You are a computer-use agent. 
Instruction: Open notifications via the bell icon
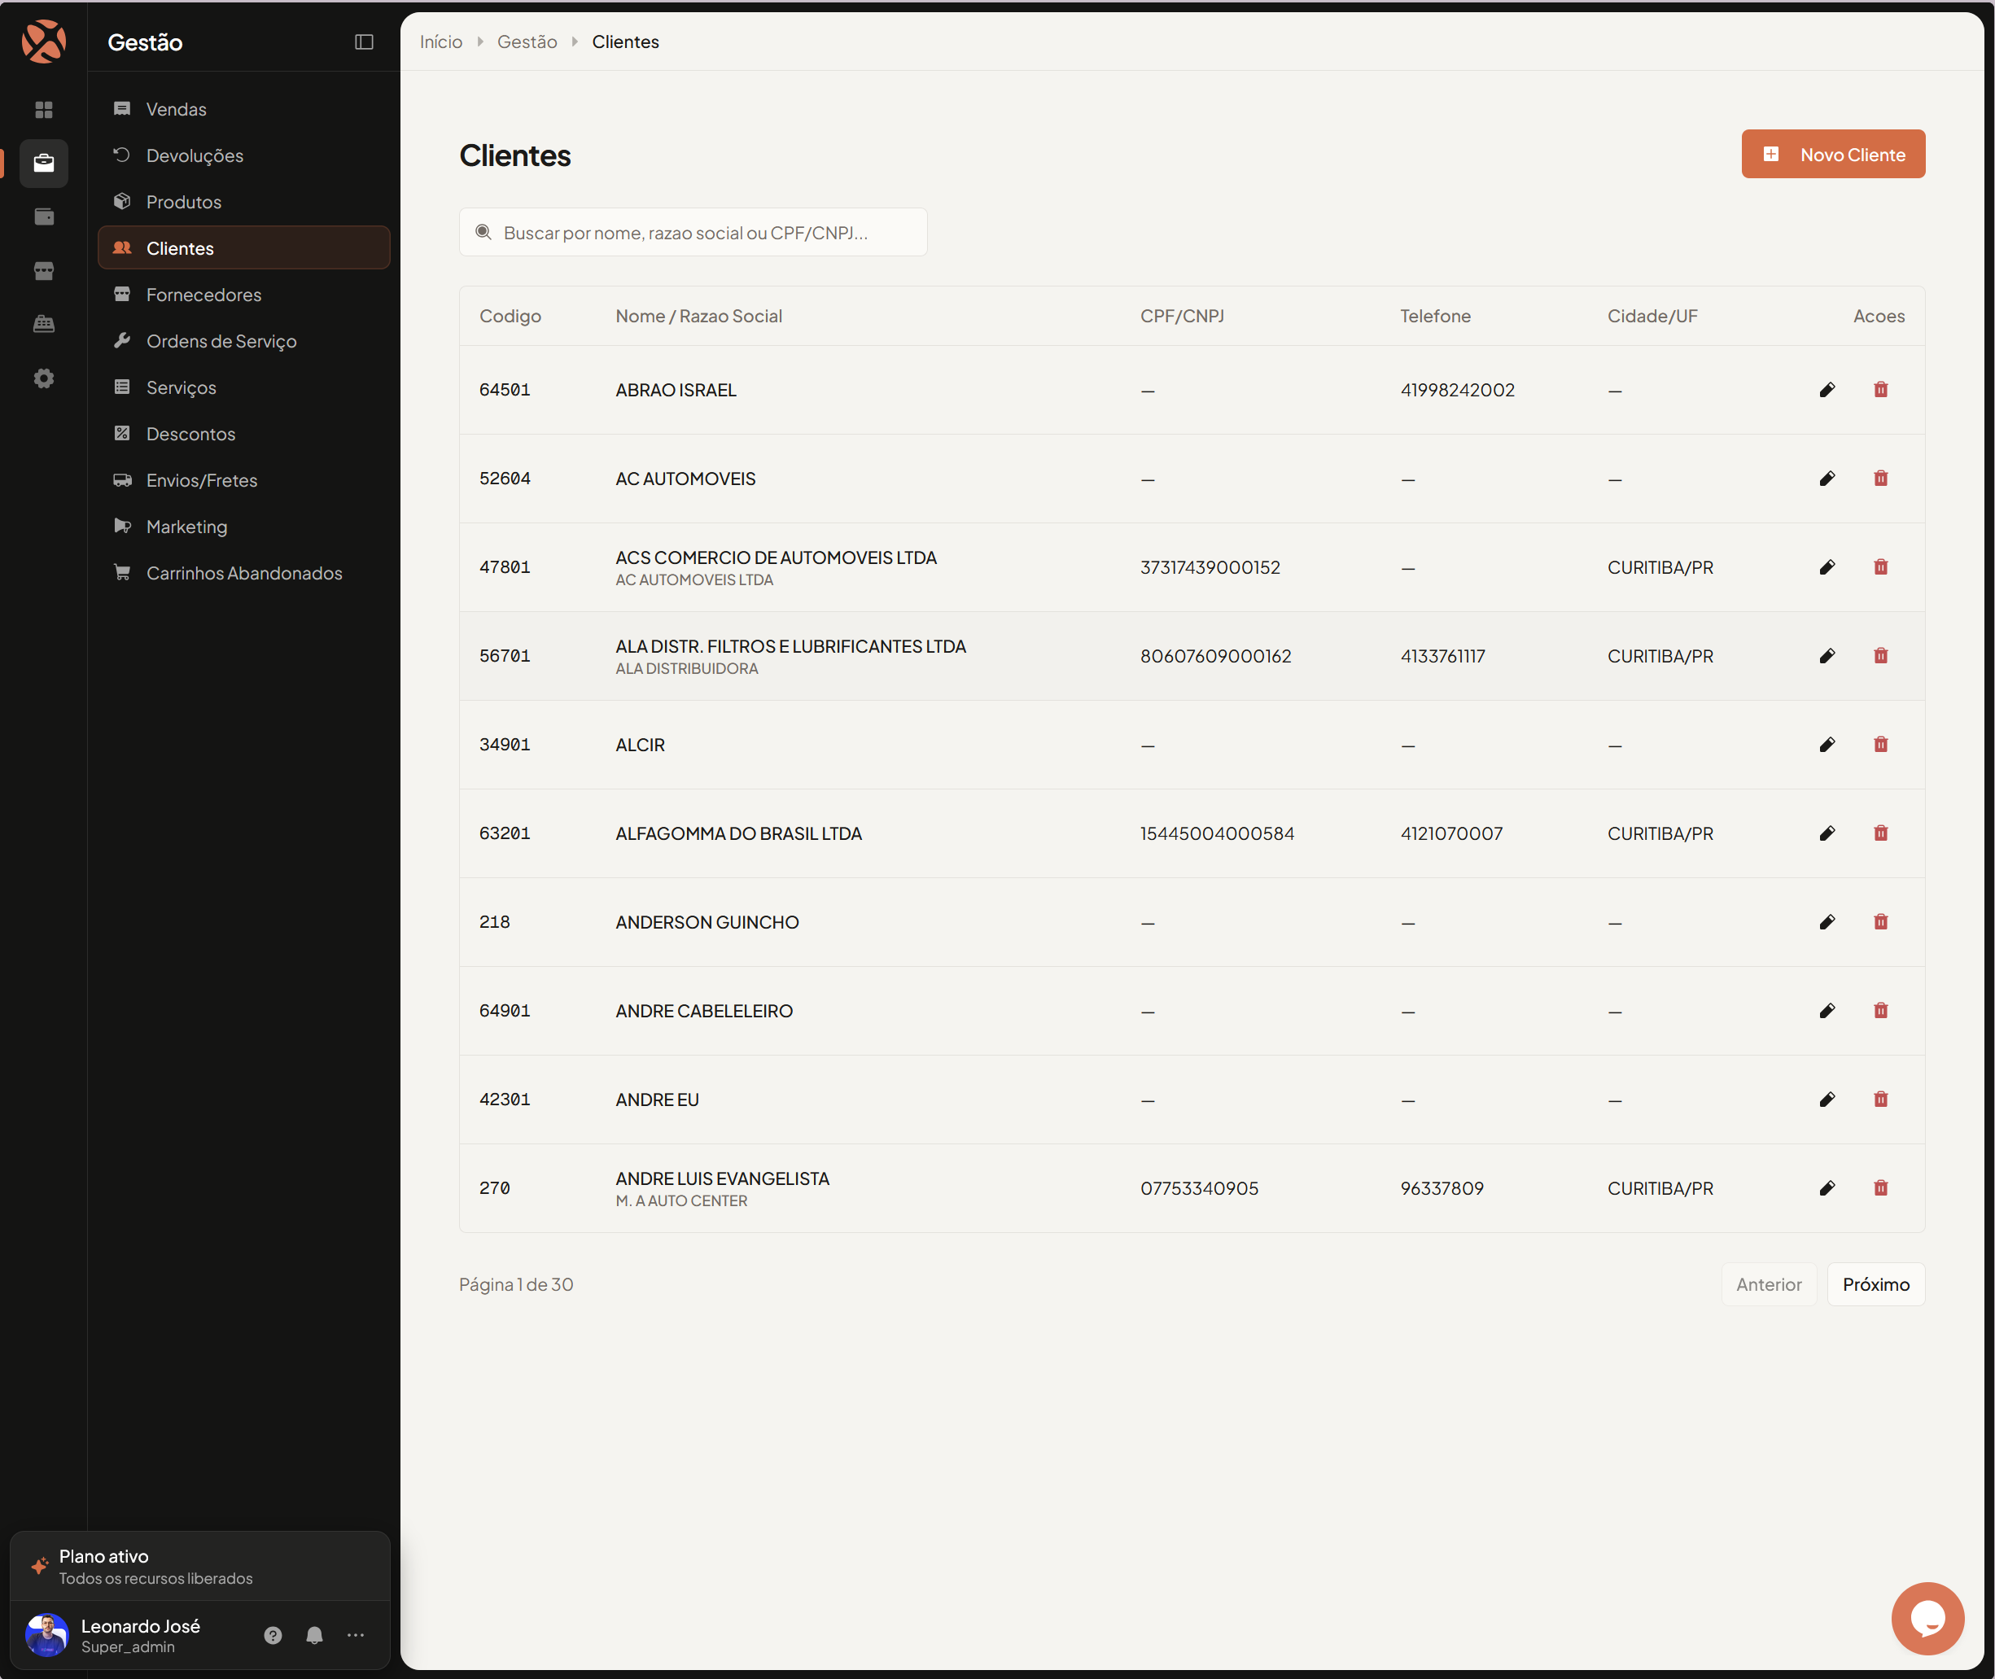pyautogui.click(x=314, y=1635)
